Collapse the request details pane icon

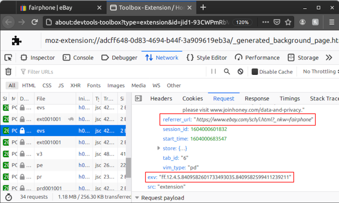click(x=138, y=98)
